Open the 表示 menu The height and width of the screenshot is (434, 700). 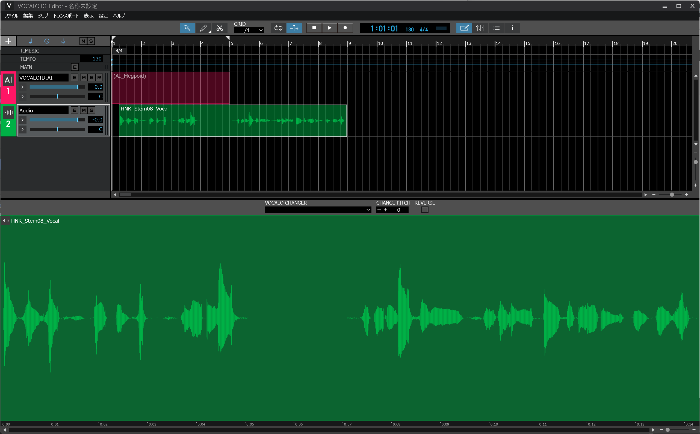[88, 16]
